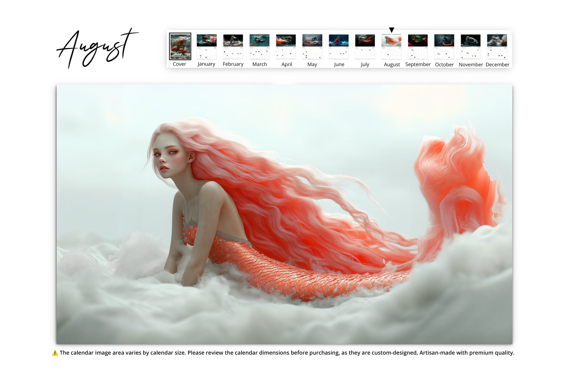Open the December calendar thumbnail
The height and width of the screenshot is (379, 569).
pos(497,46)
